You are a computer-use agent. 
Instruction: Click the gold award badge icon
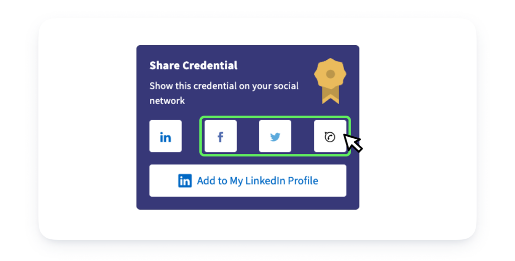330,81
